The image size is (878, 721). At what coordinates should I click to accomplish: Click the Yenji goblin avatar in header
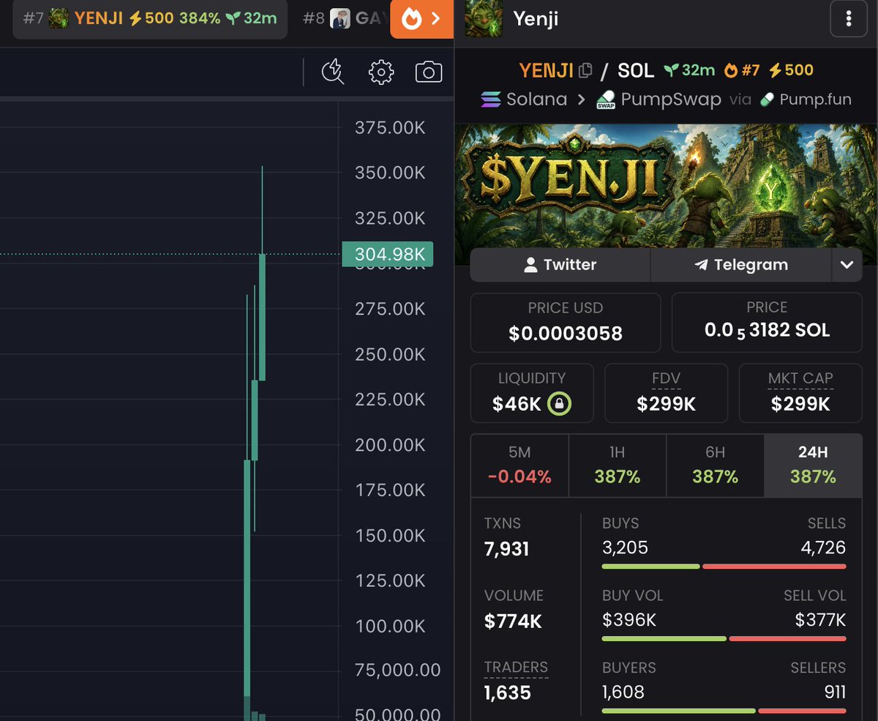point(483,18)
